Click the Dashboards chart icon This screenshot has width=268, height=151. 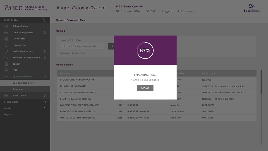(x=6, y=39)
